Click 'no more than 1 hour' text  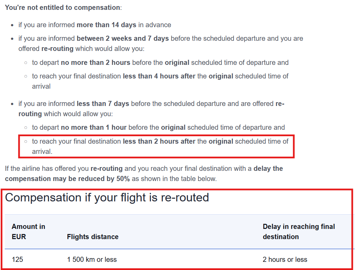click(94, 127)
